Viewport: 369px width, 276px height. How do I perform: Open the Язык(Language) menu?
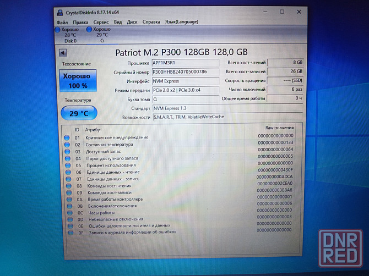[x=181, y=22]
